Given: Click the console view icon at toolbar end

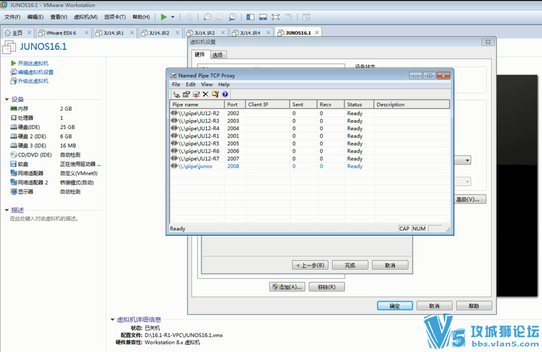Looking at the screenshot, I should point(306,17).
